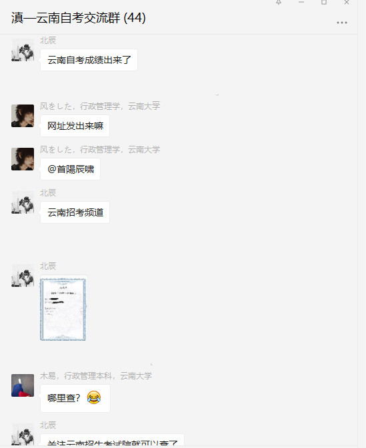The width and height of the screenshot is (366, 448).
Task: Click the laughing-crying emoji in 哪里查 message
Action: [x=94, y=397]
